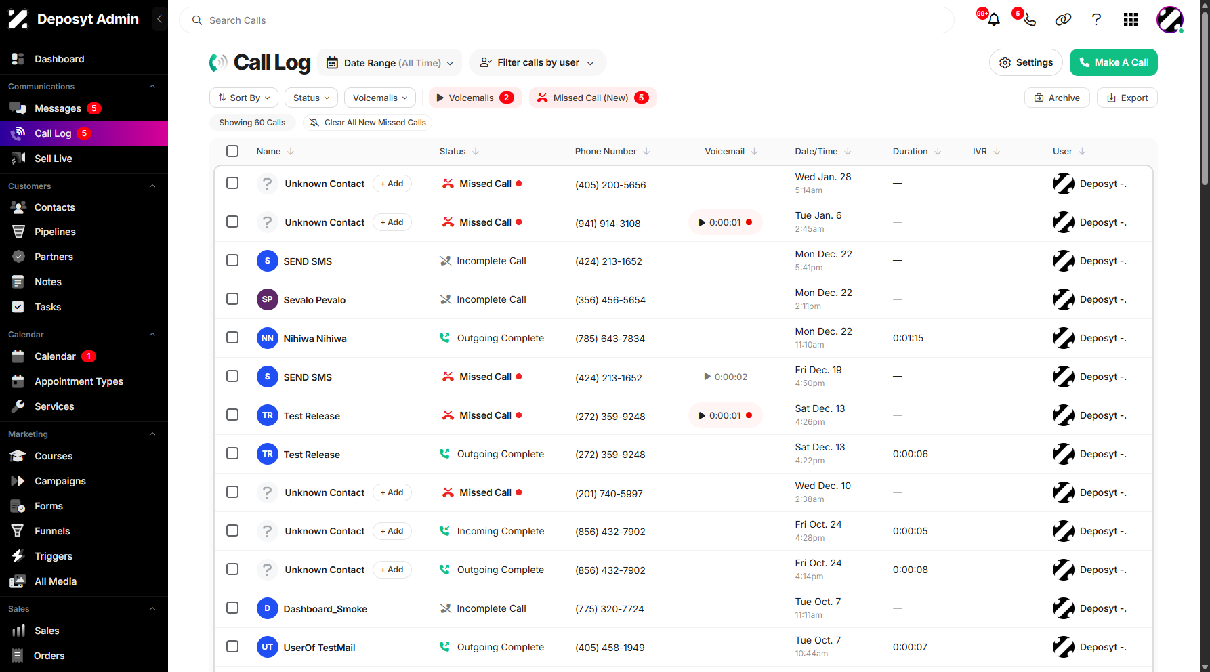Open All Media in sidebar
Image resolution: width=1210 pixels, height=672 pixels.
56,581
